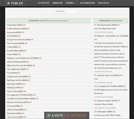Go to the ANIMATION section
Image resolution: width=134 pixels, height=119 pixels.
point(57,3)
